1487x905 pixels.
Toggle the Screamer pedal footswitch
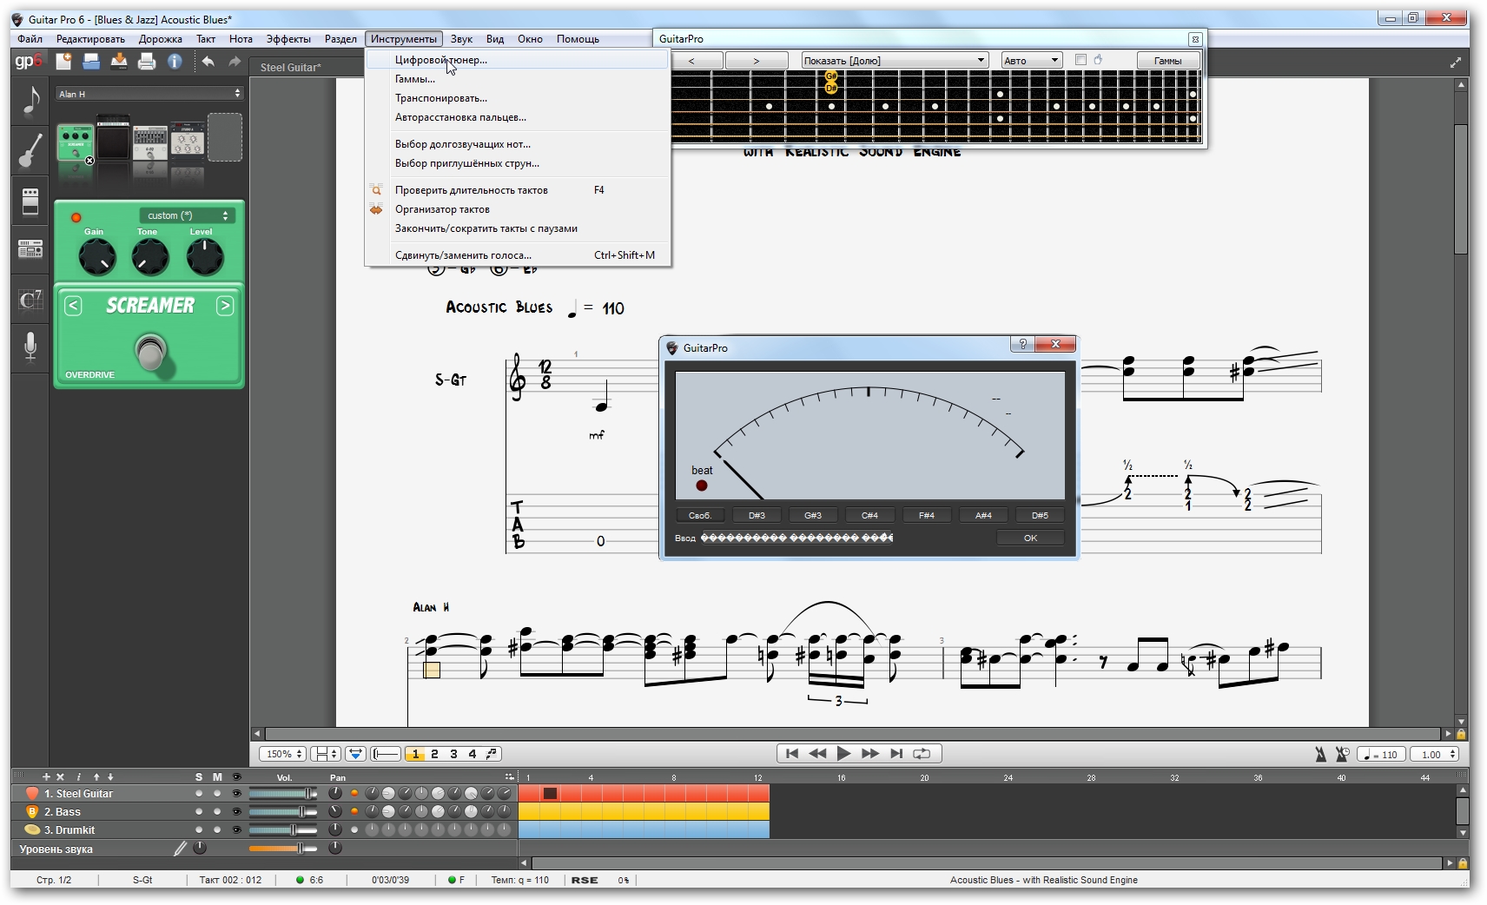[151, 351]
